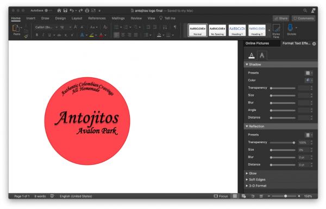Open the font name dropdown
The width and height of the screenshot is (326, 209).
tap(57, 27)
